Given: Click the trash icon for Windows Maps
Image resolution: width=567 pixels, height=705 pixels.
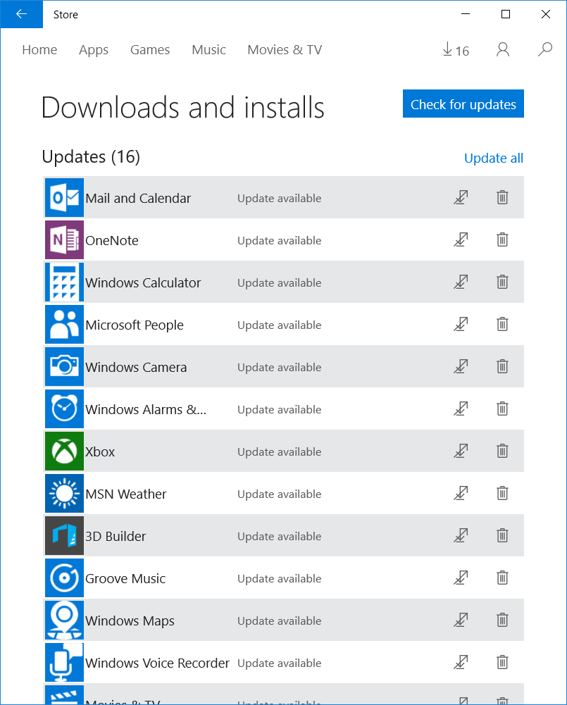Looking at the screenshot, I should tap(502, 620).
